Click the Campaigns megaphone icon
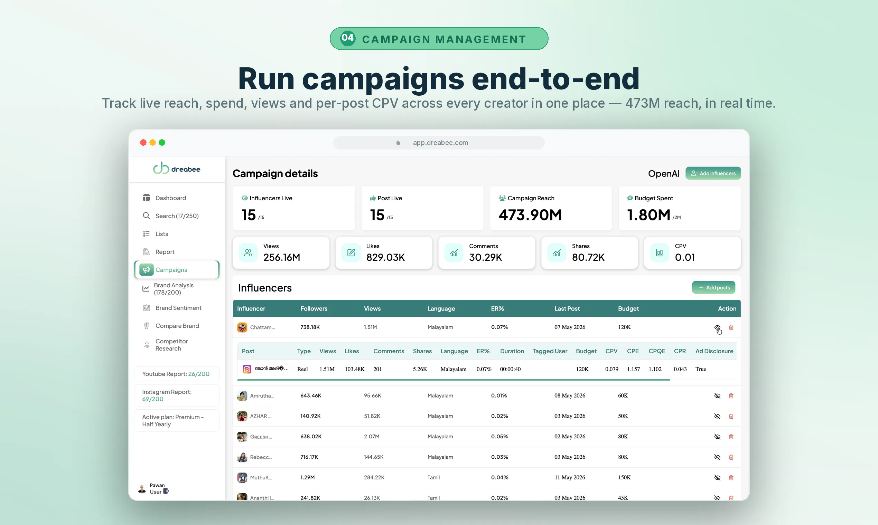This screenshot has height=525, width=878. tap(146, 269)
